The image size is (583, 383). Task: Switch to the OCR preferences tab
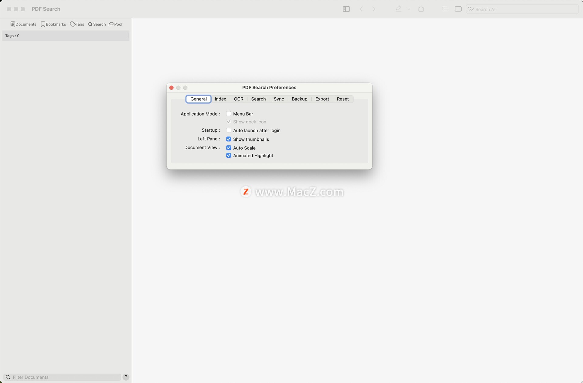click(x=238, y=99)
